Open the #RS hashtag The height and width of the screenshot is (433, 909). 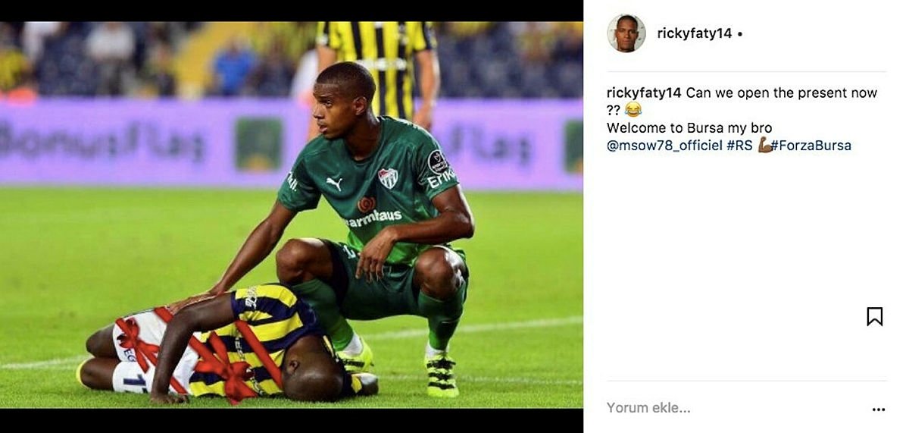point(739,145)
